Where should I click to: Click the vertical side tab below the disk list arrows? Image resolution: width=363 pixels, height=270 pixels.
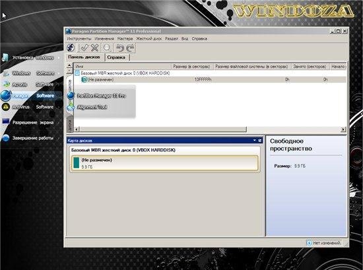tap(70, 95)
